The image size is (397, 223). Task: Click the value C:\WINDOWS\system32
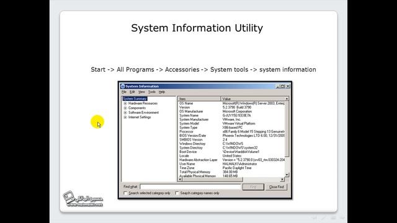tap(240, 148)
